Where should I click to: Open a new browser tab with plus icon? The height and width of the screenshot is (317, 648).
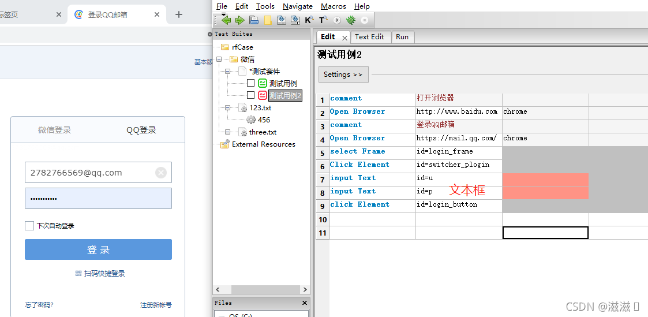tap(178, 14)
